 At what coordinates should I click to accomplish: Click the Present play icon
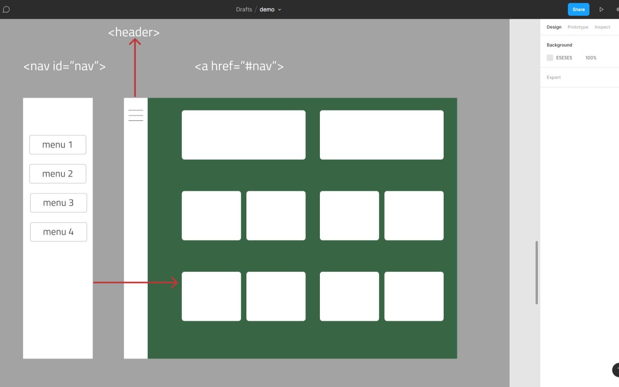[x=601, y=9]
